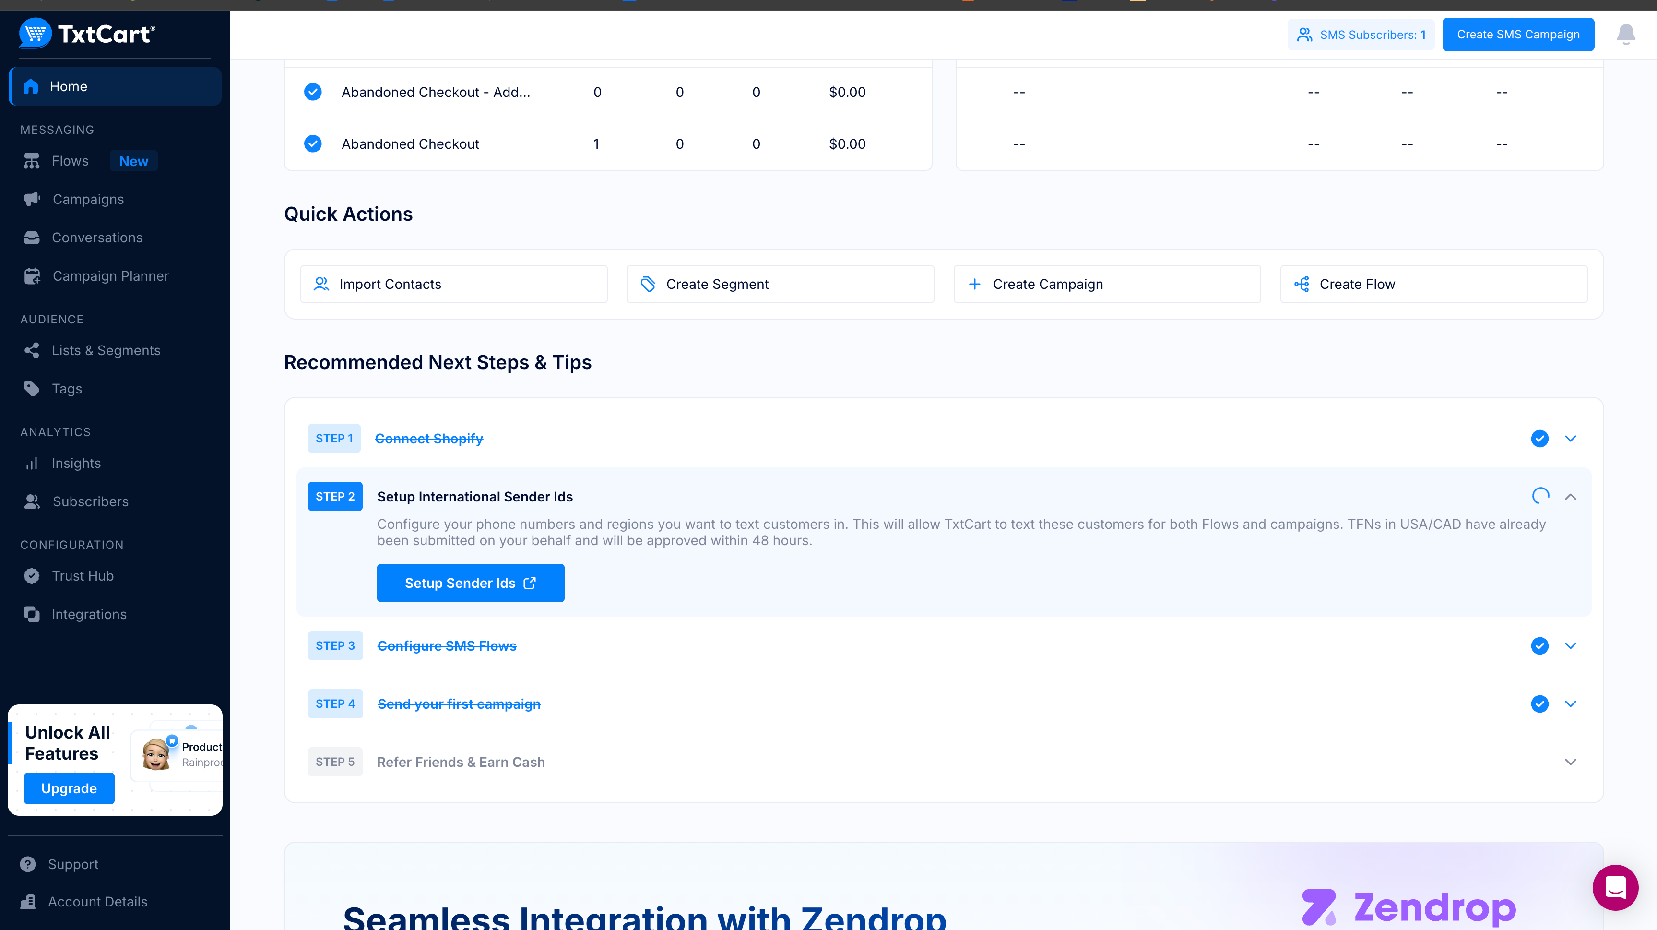The height and width of the screenshot is (930, 1657).
Task: Expand the Step 1 Connect Shopify chevron
Action: 1570,438
